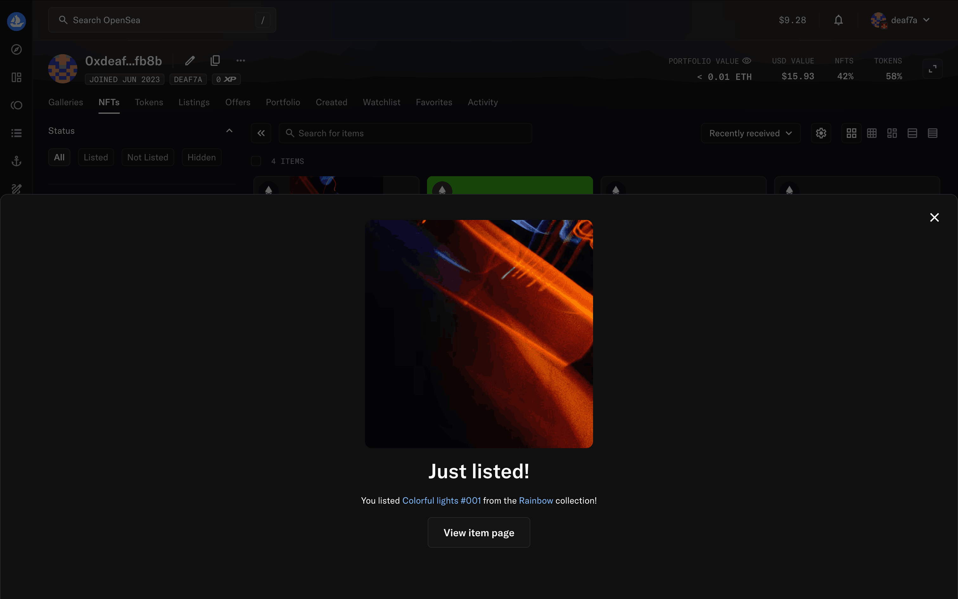Collapse filters with double-chevron icon
Image resolution: width=958 pixels, height=599 pixels.
(x=261, y=133)
